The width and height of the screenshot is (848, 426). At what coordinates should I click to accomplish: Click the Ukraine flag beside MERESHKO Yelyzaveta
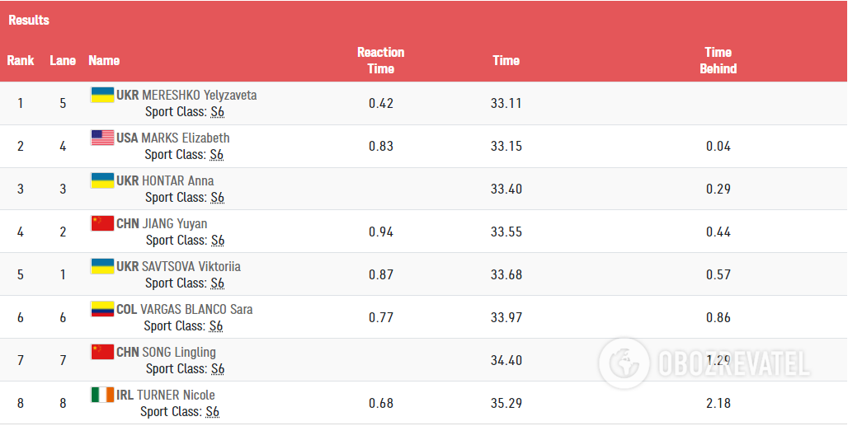pyautogui.click(x=102, y=95)
